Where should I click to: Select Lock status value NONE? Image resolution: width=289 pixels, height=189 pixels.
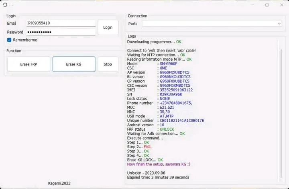[165, 99]
